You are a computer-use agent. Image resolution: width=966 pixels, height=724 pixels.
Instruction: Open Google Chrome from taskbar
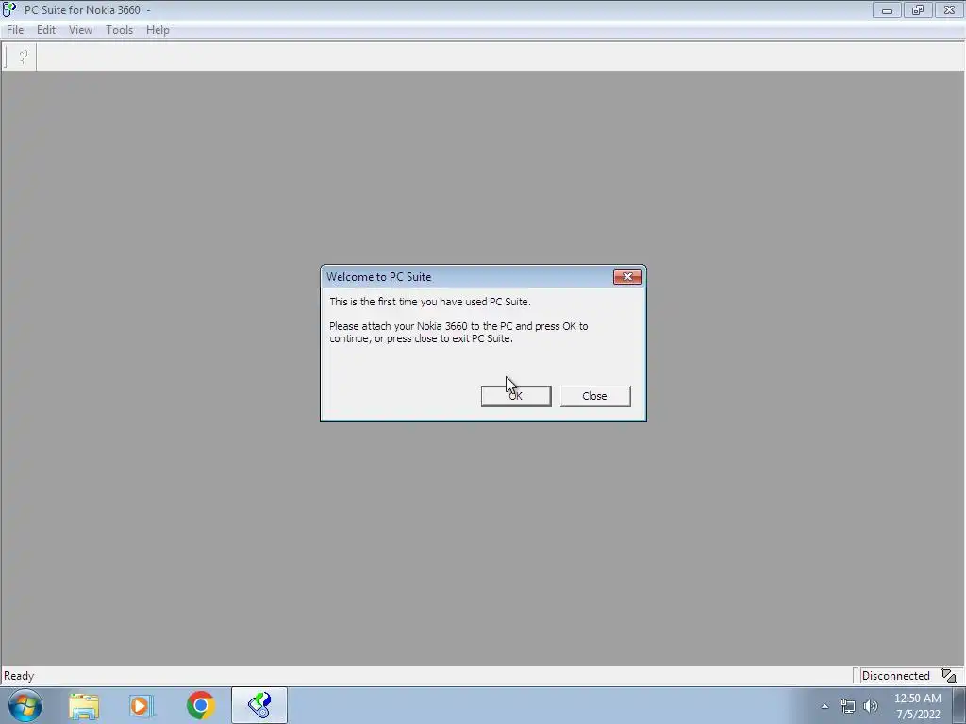(x=200, y=705)
